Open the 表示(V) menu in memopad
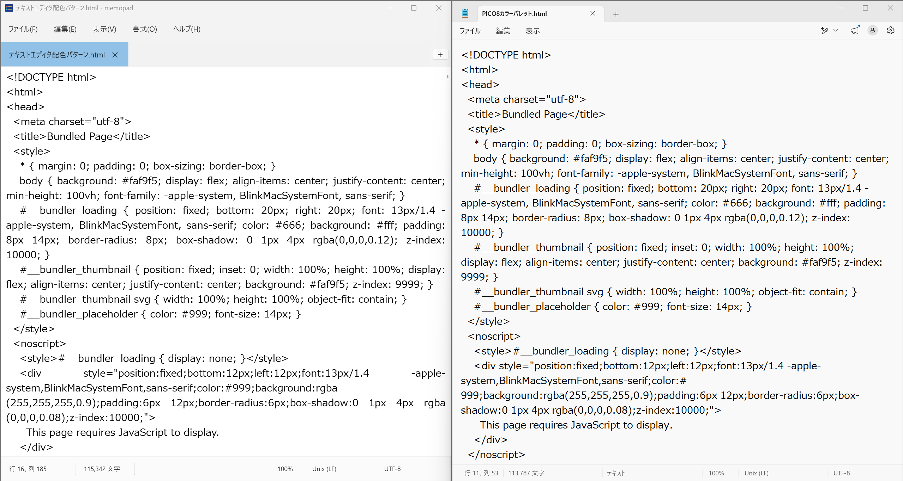Viewport: 903px width, 481px height. pos(104,29)
